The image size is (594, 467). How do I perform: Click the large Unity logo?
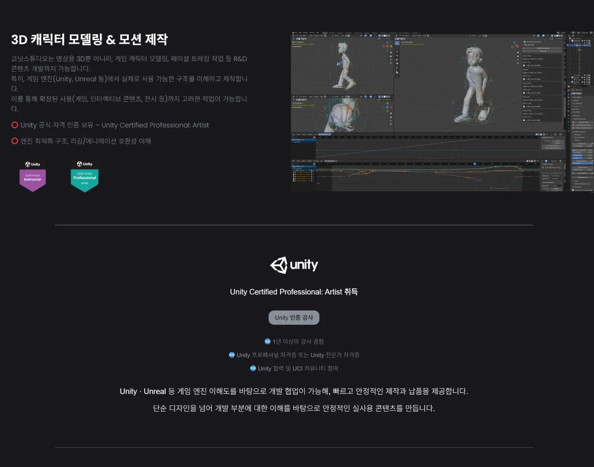pyautogui.click(x=294, y=265)
